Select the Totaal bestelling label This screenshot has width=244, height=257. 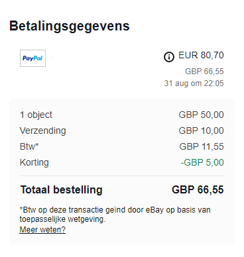(x=62, y=190)
